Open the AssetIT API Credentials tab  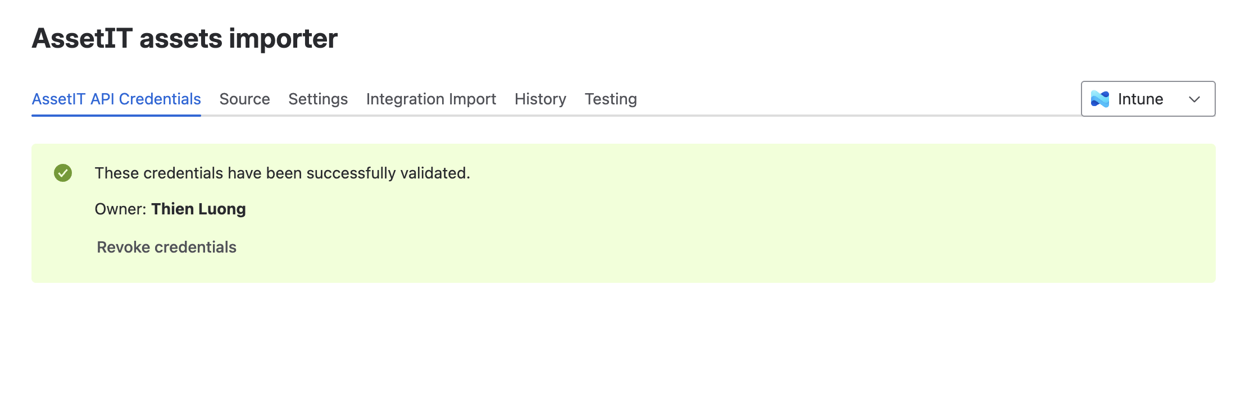[x=116, y=99]
